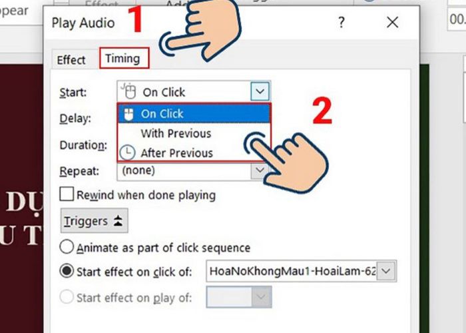Image resolution: width=466 pixels, height=333 pixels.
Task: Expand the Start dropdown arrow
Action: (260, 91)
